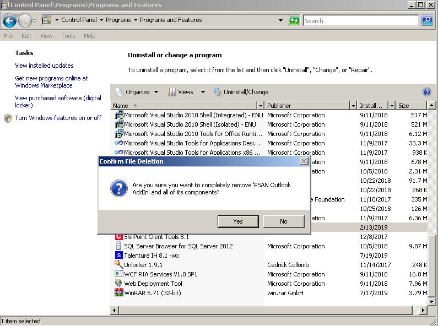Click the WinRAR books icon
438x326 pixels.
118,292
